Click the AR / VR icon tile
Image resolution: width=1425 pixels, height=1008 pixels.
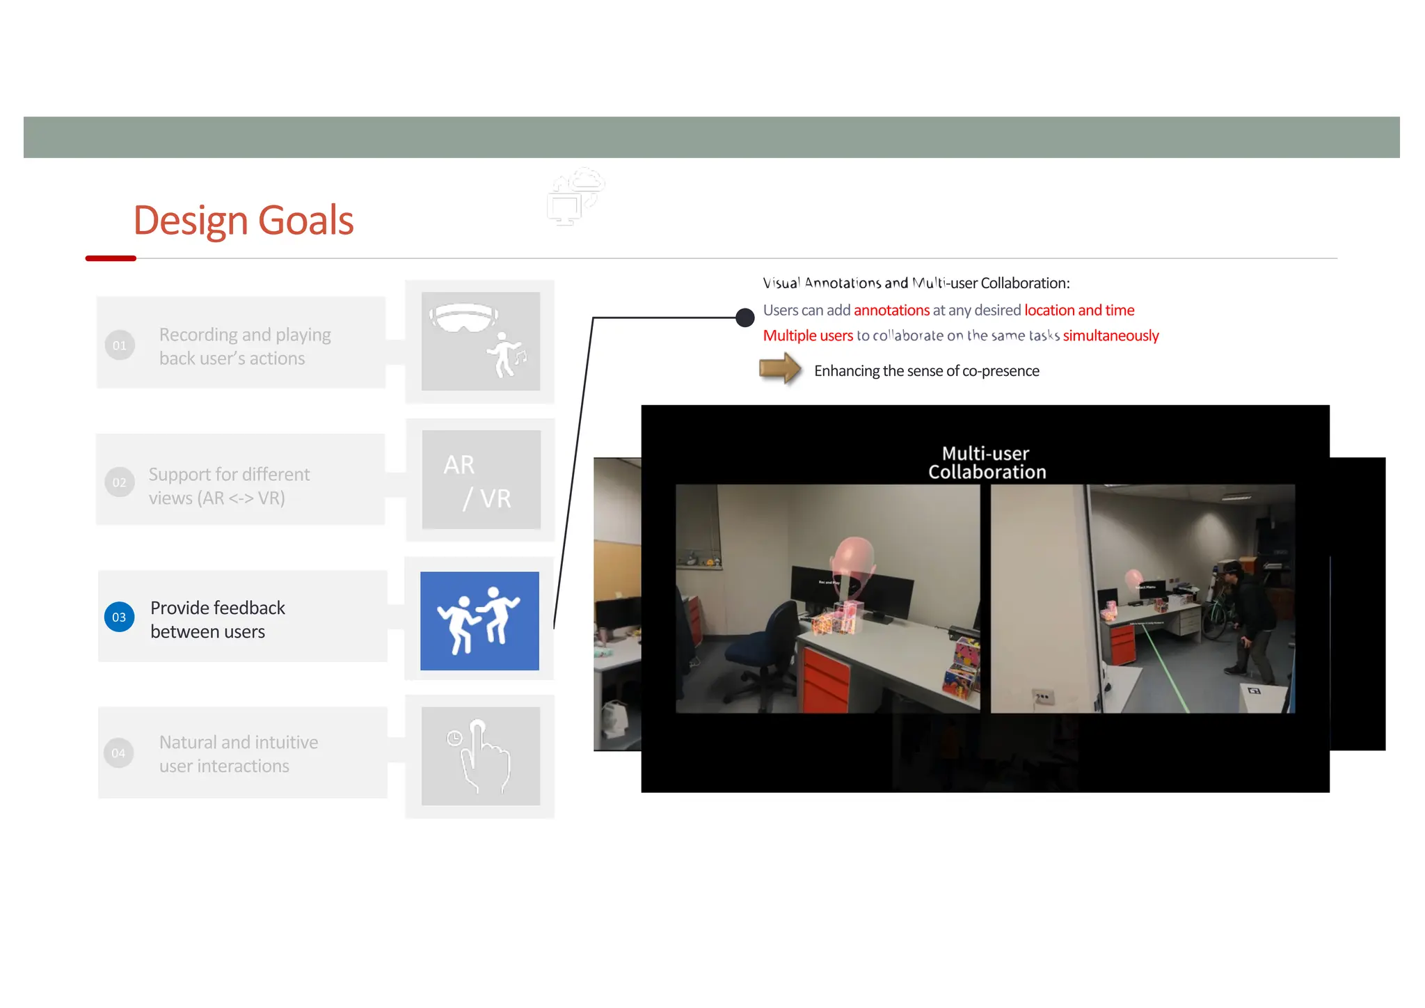(x=481, y=480)
